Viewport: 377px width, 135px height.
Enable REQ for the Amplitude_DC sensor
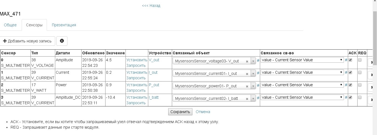360,97
